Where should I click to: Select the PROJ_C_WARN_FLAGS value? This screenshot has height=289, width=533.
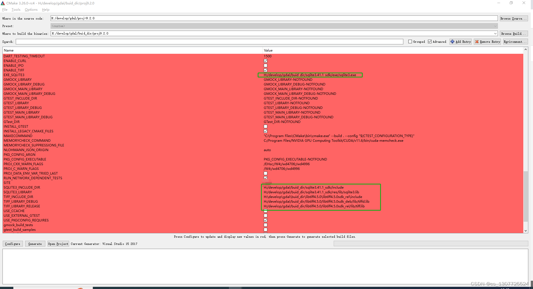(x=282, y=169)
